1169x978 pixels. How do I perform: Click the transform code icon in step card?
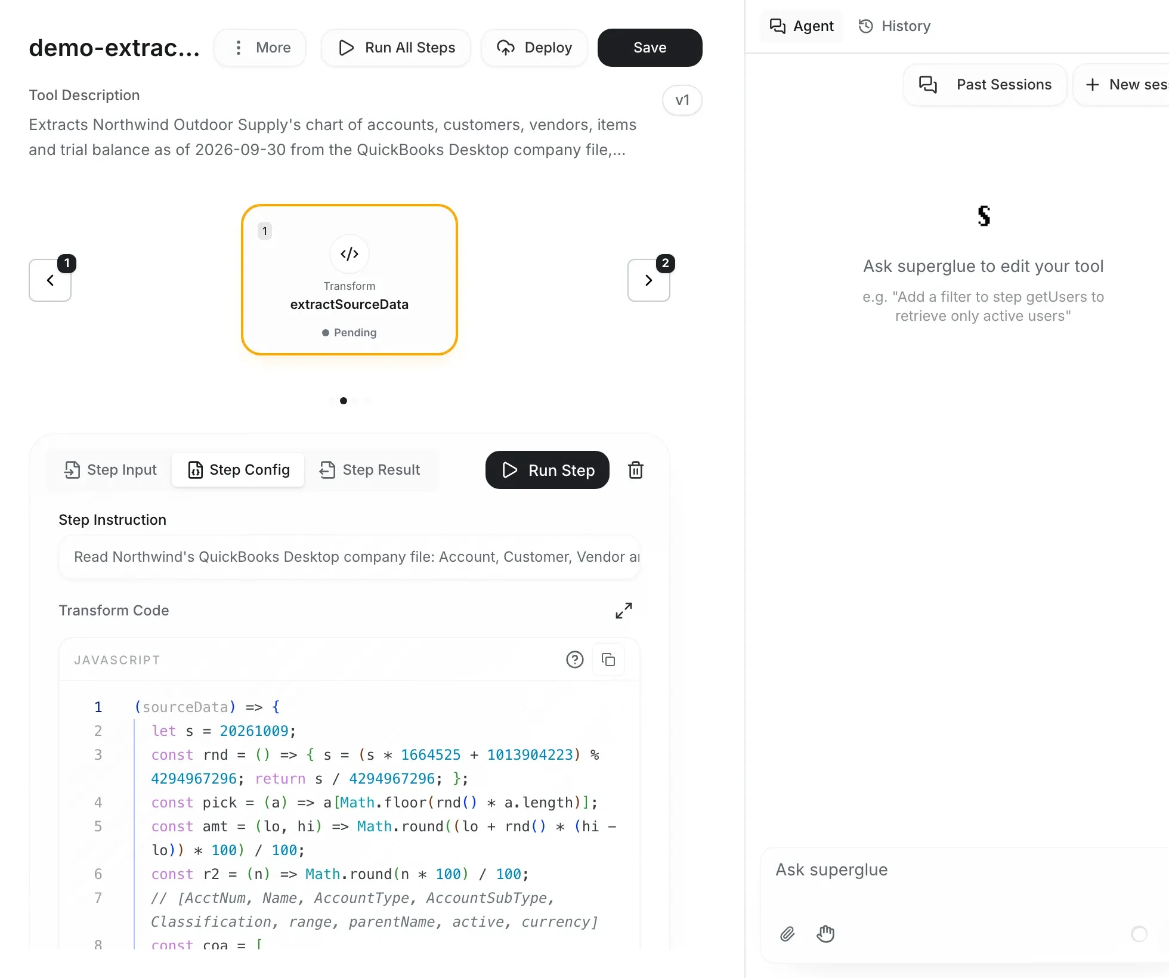coord(350,254)
